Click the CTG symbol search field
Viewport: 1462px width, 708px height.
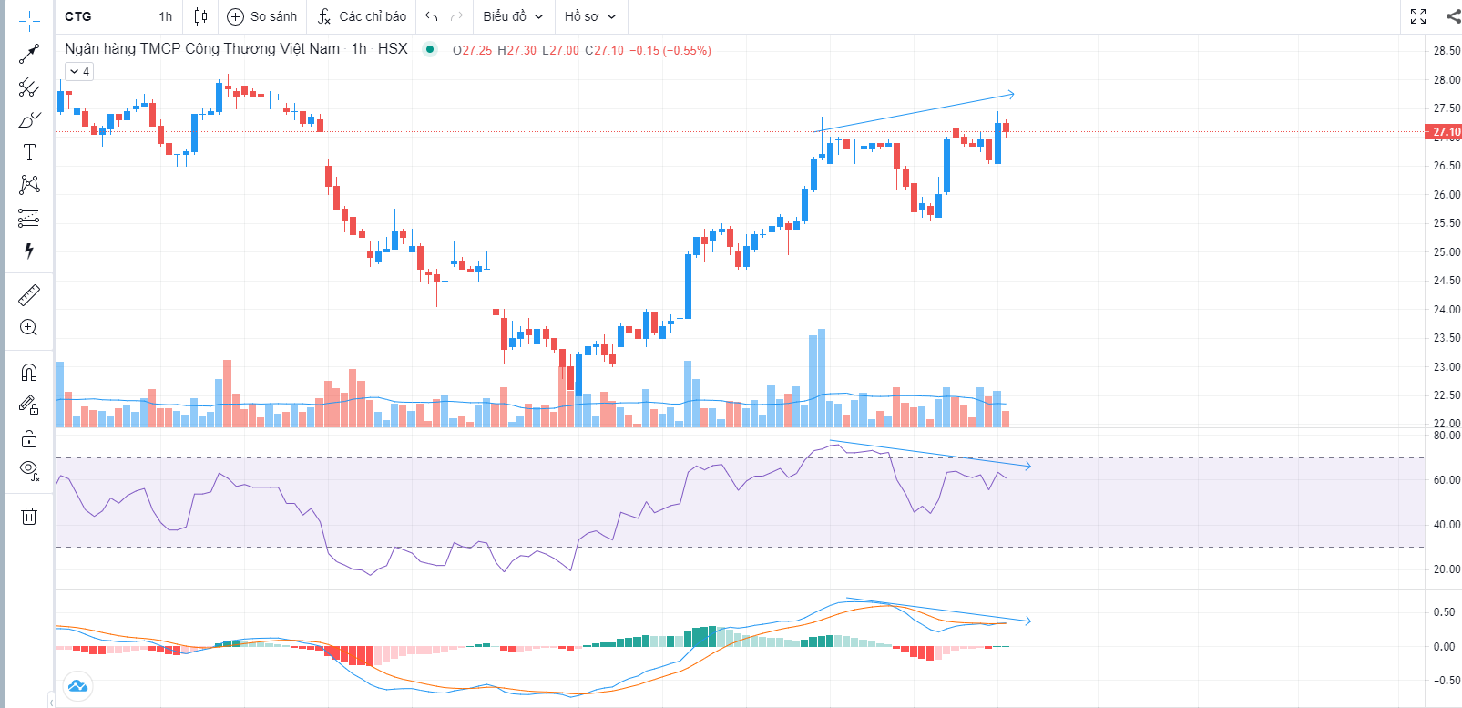click(x=100, y=16)
